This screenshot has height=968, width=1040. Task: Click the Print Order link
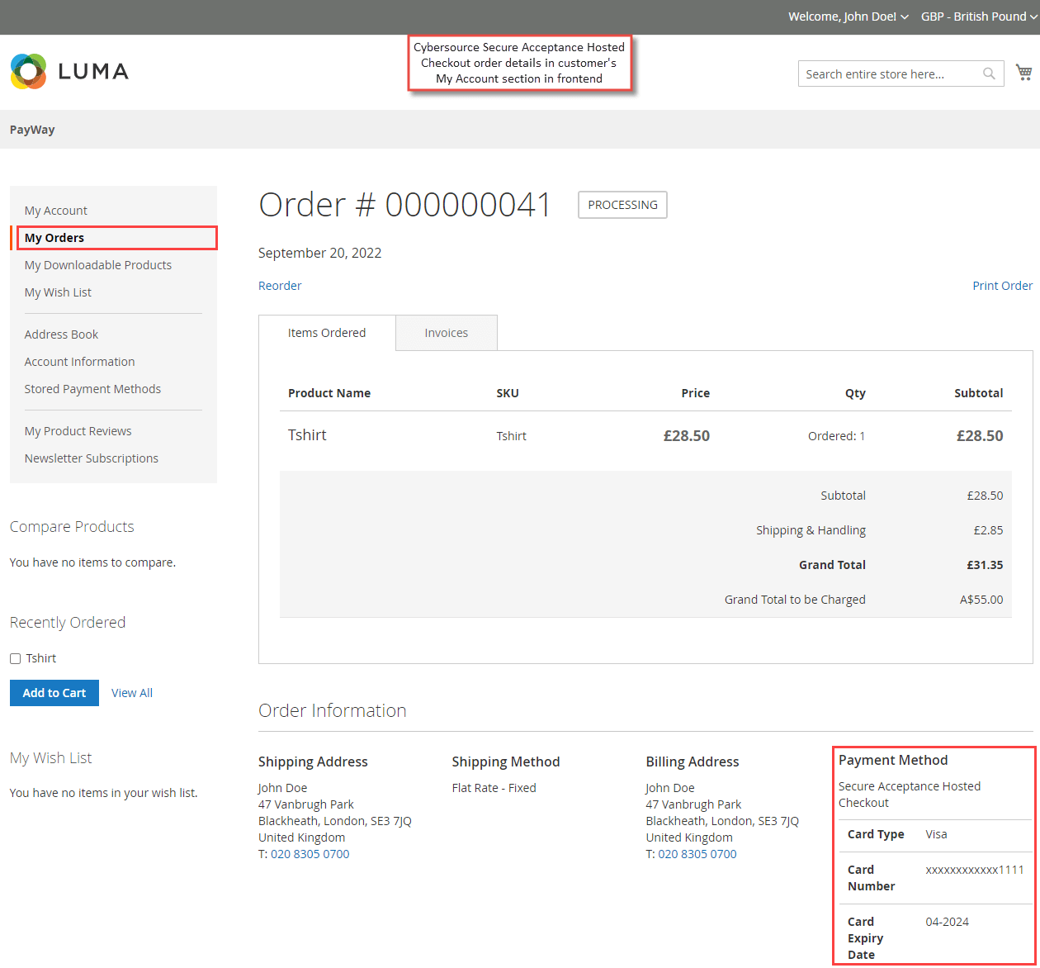1002,286
